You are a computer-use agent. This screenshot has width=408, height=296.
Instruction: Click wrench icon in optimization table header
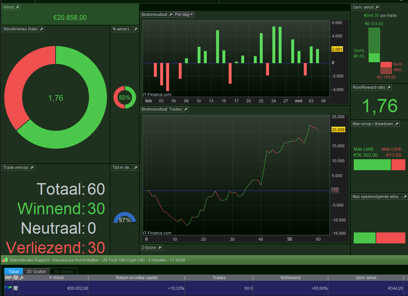21,278
